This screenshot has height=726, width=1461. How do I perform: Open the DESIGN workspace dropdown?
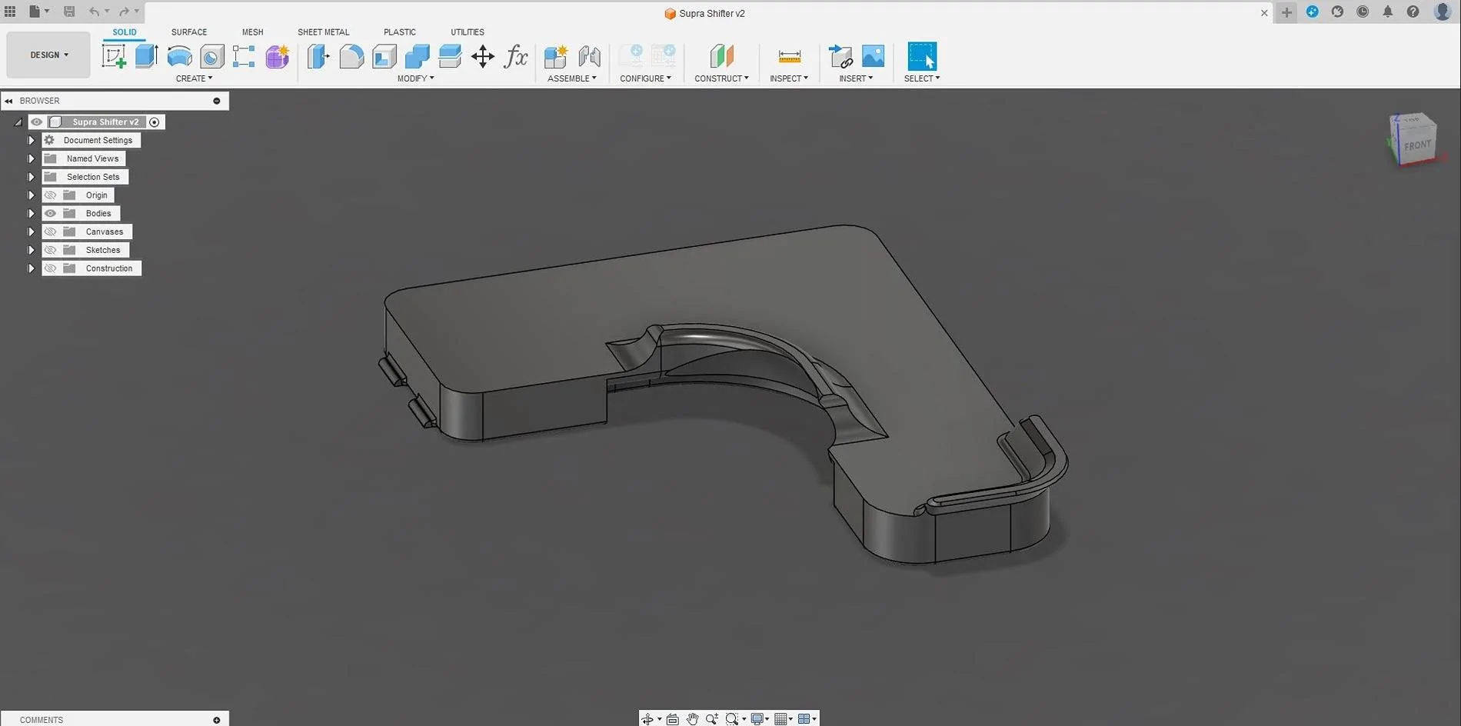click(x=48, y=55)
